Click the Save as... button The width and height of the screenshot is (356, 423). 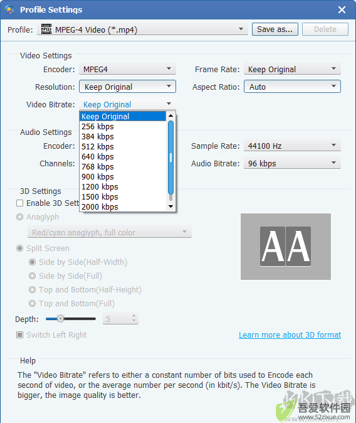point(275,29)
